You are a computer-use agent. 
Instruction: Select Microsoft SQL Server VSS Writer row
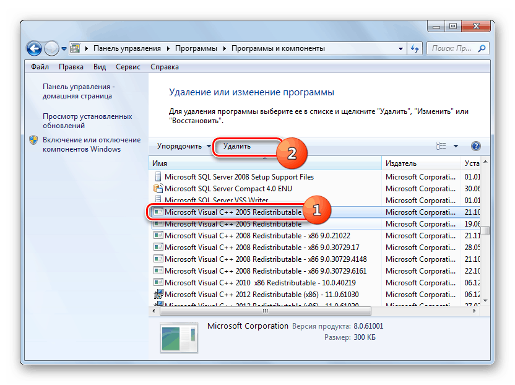coord(316,200)
